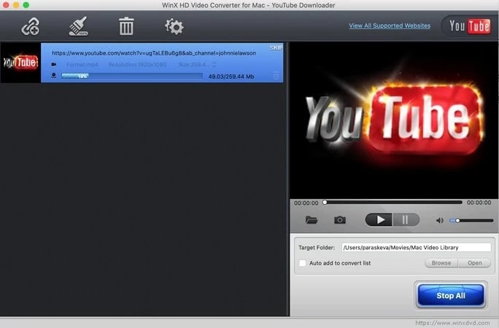Click the Target Folder path field
The height and width of the screenshot is (328, 499).
click(x=416, y=247)
